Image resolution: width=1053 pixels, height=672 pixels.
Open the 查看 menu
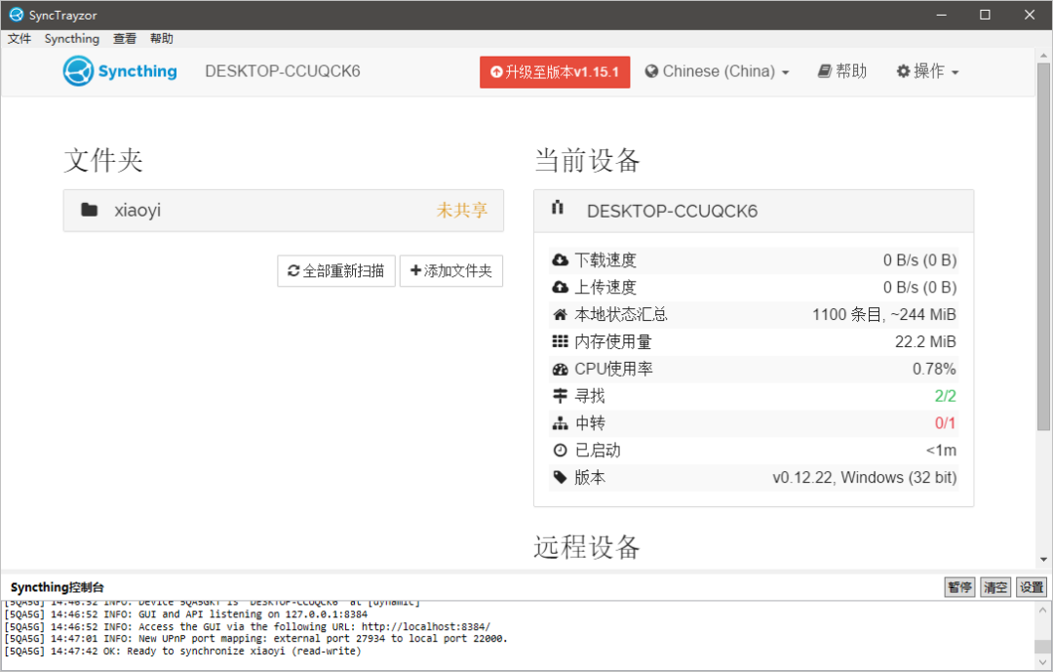coord(125,39)
